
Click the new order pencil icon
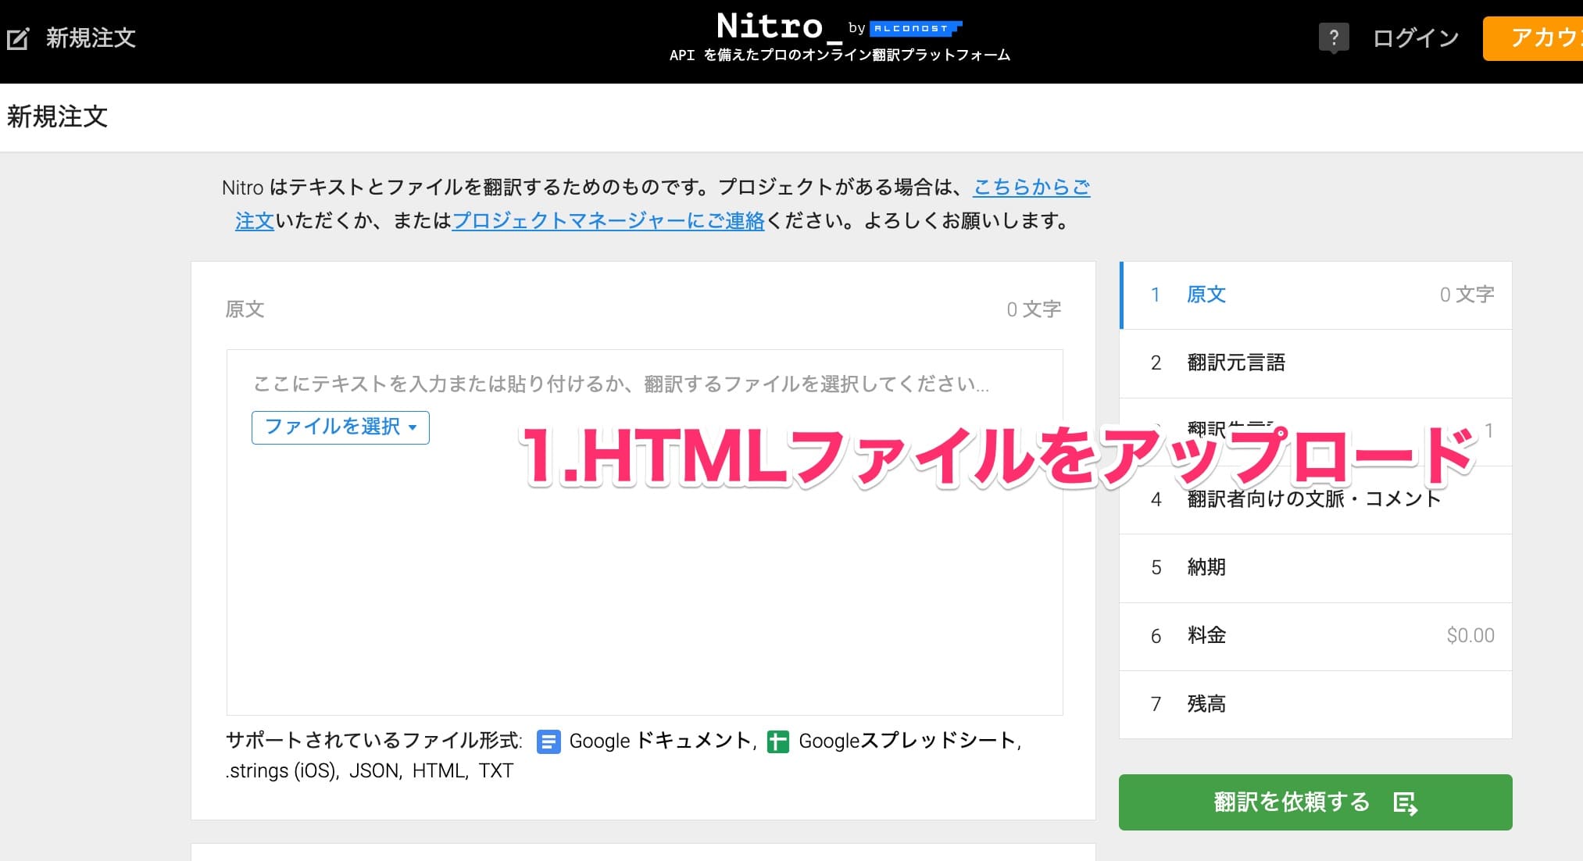(x=17, y=38)
